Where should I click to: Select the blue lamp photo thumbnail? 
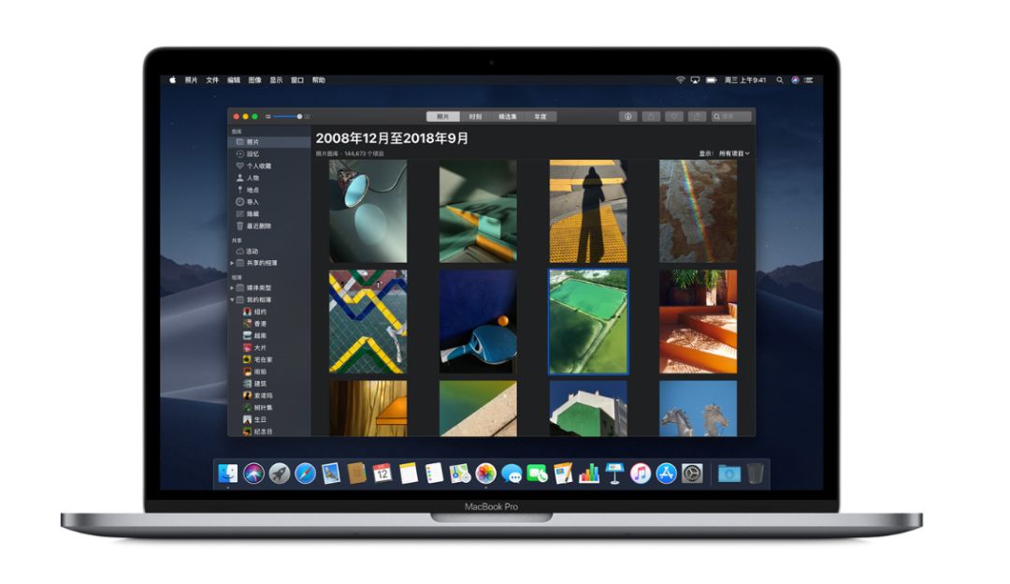click(368, 211)
